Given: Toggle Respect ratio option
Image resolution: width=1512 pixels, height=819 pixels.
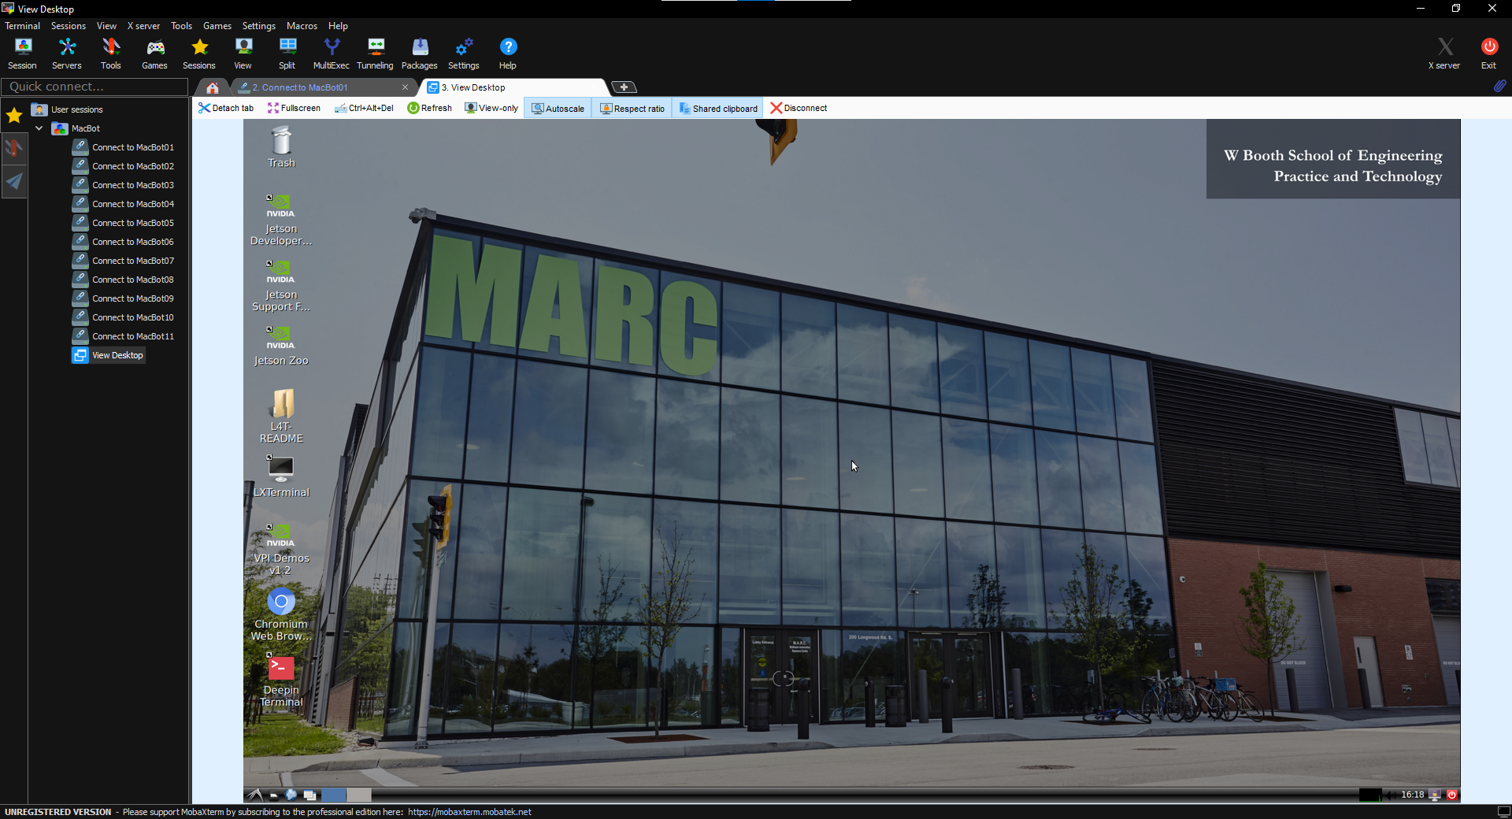Looking at the screenshot, I should pos(632,109).
